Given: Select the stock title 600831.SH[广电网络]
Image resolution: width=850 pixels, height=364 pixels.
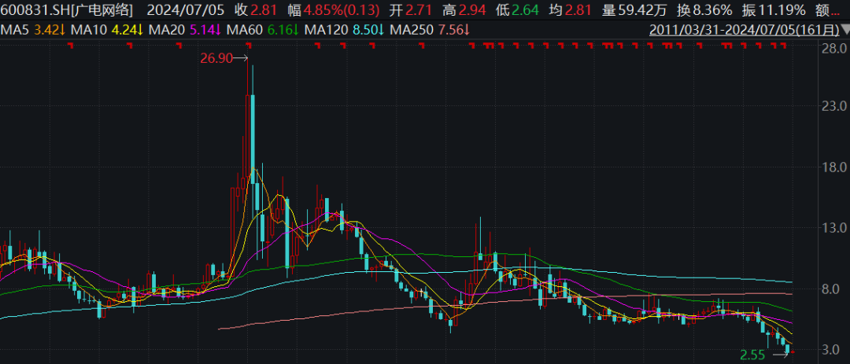Looking at the screenshot, I should [67, 9].
